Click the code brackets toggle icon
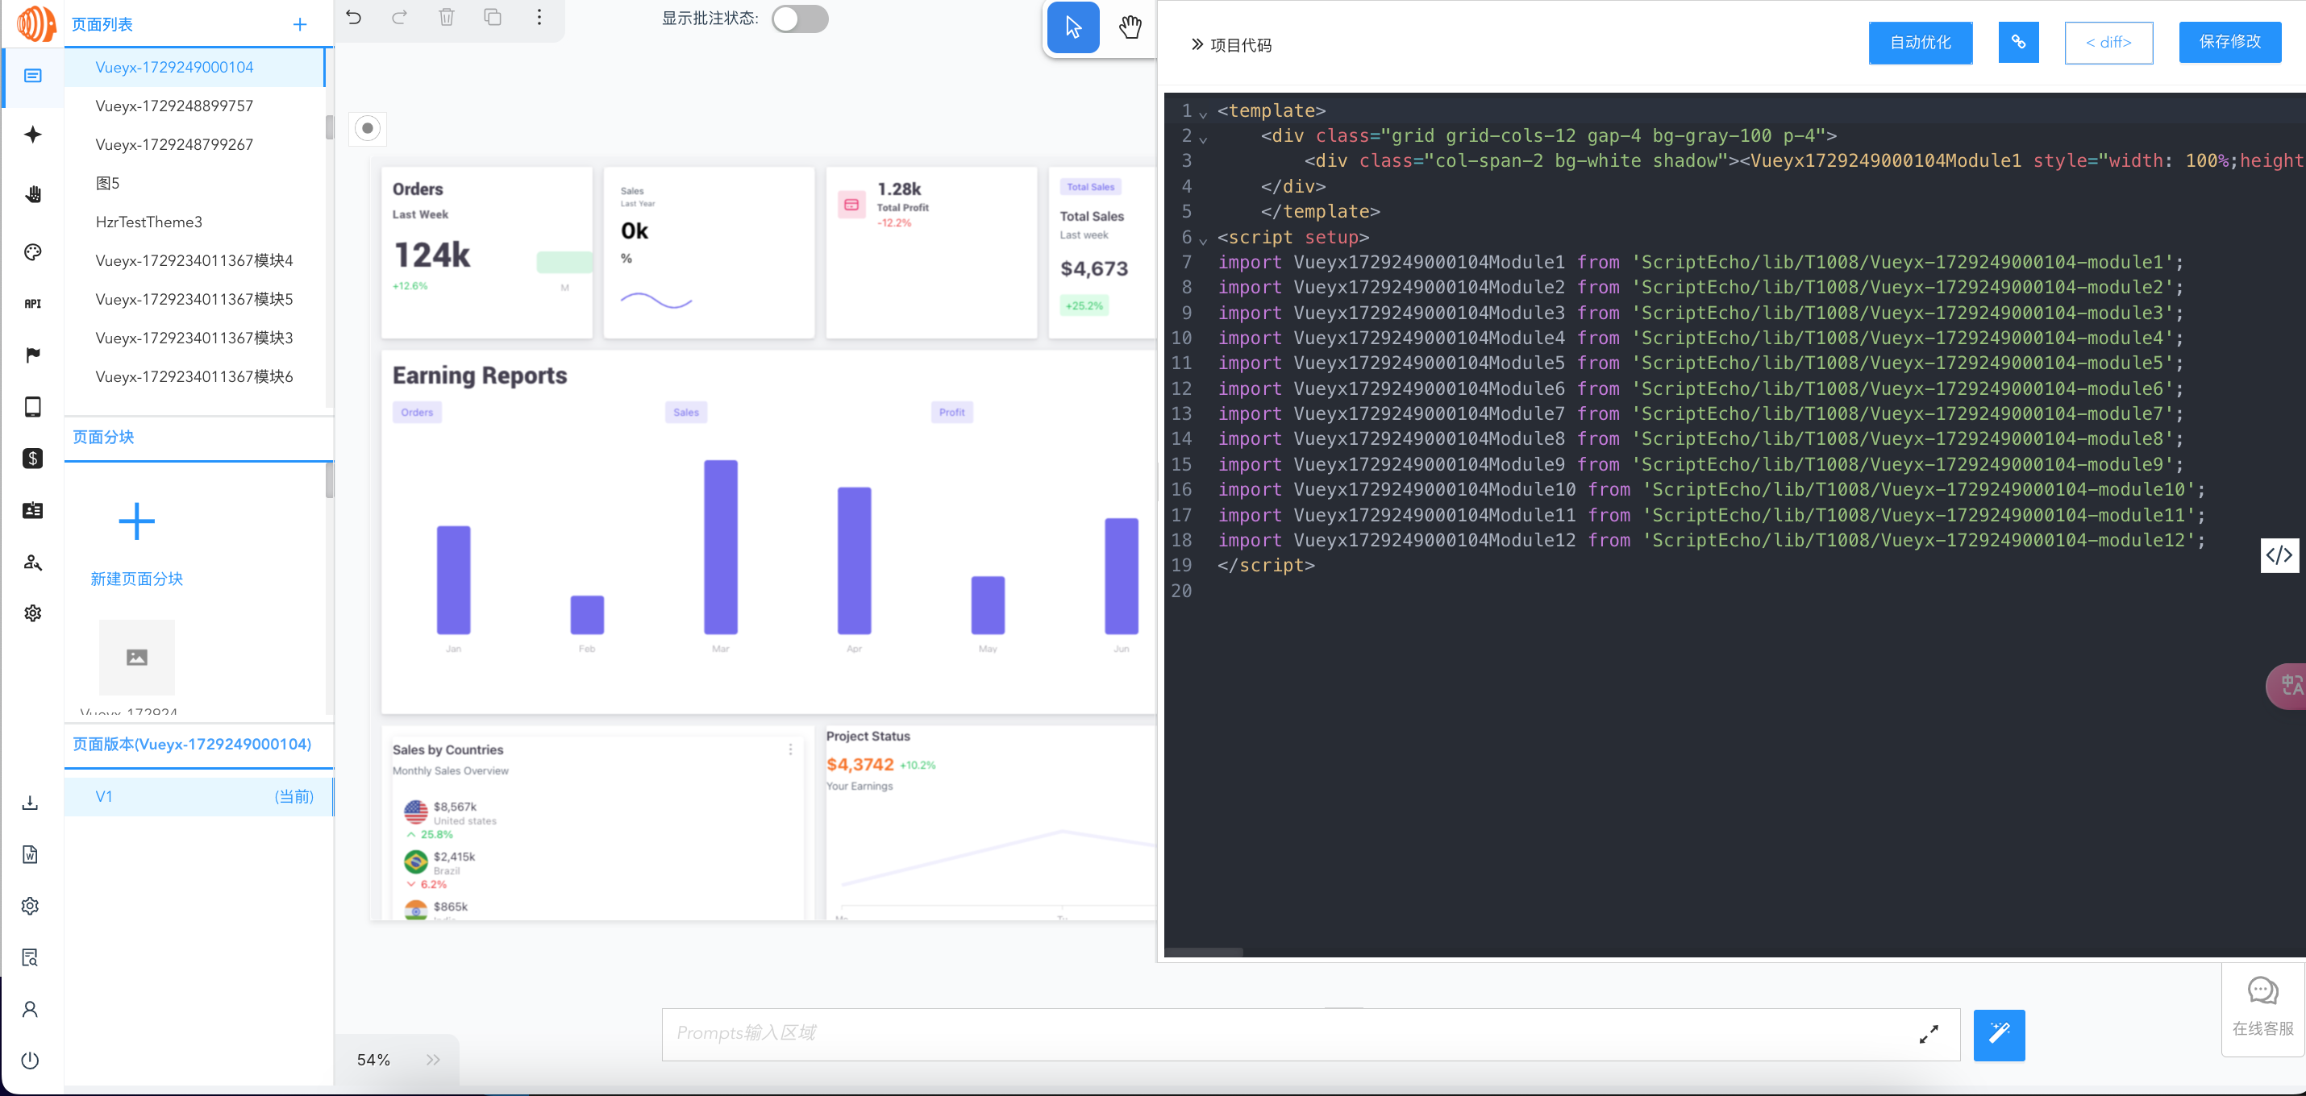This screenshot has height=1096, width=2306. coord(2279,554)
